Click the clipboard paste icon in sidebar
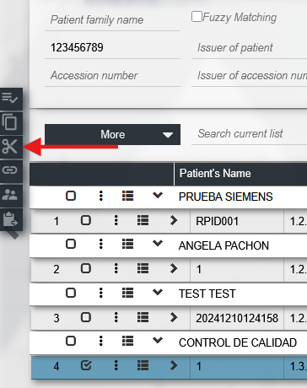The width and height of the screenshot is (307, 388). click(10, 219)
